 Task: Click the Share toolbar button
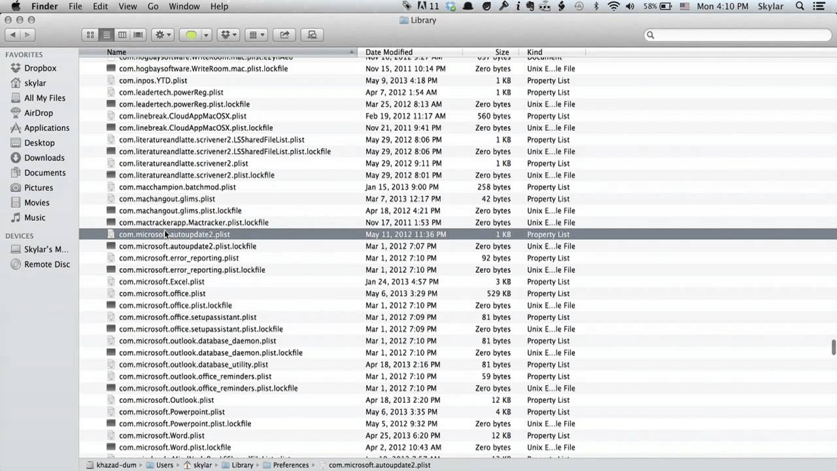(x=284, y=35)
